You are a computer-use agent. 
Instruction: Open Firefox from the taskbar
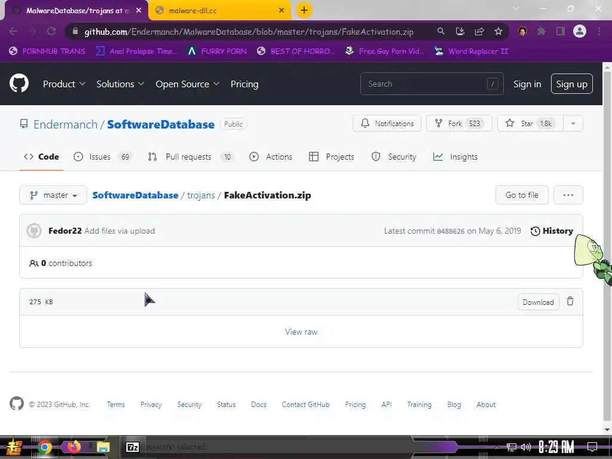point(74,446)
